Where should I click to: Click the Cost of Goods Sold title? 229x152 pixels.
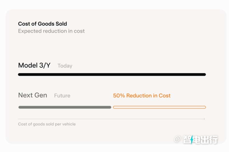[42, 24]
